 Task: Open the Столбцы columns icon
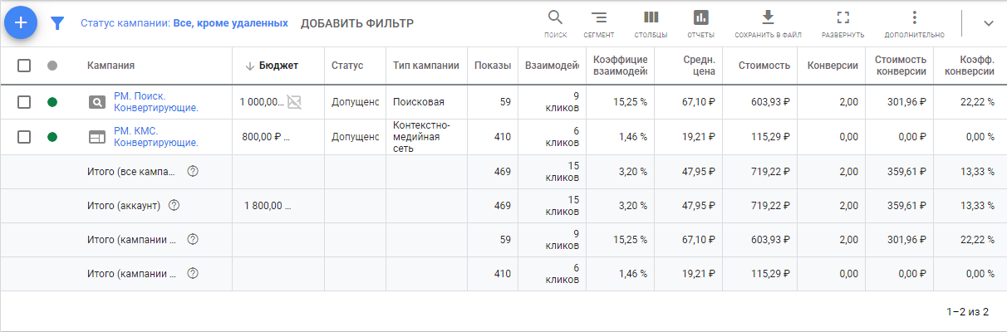(651, 17)
